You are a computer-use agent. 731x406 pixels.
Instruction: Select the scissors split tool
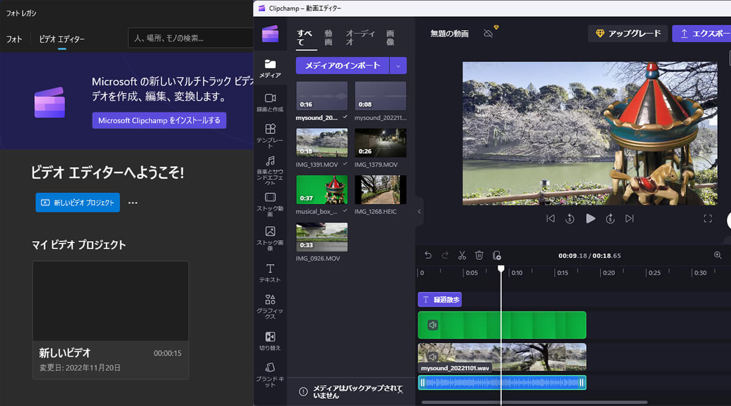tap(462, 255)
